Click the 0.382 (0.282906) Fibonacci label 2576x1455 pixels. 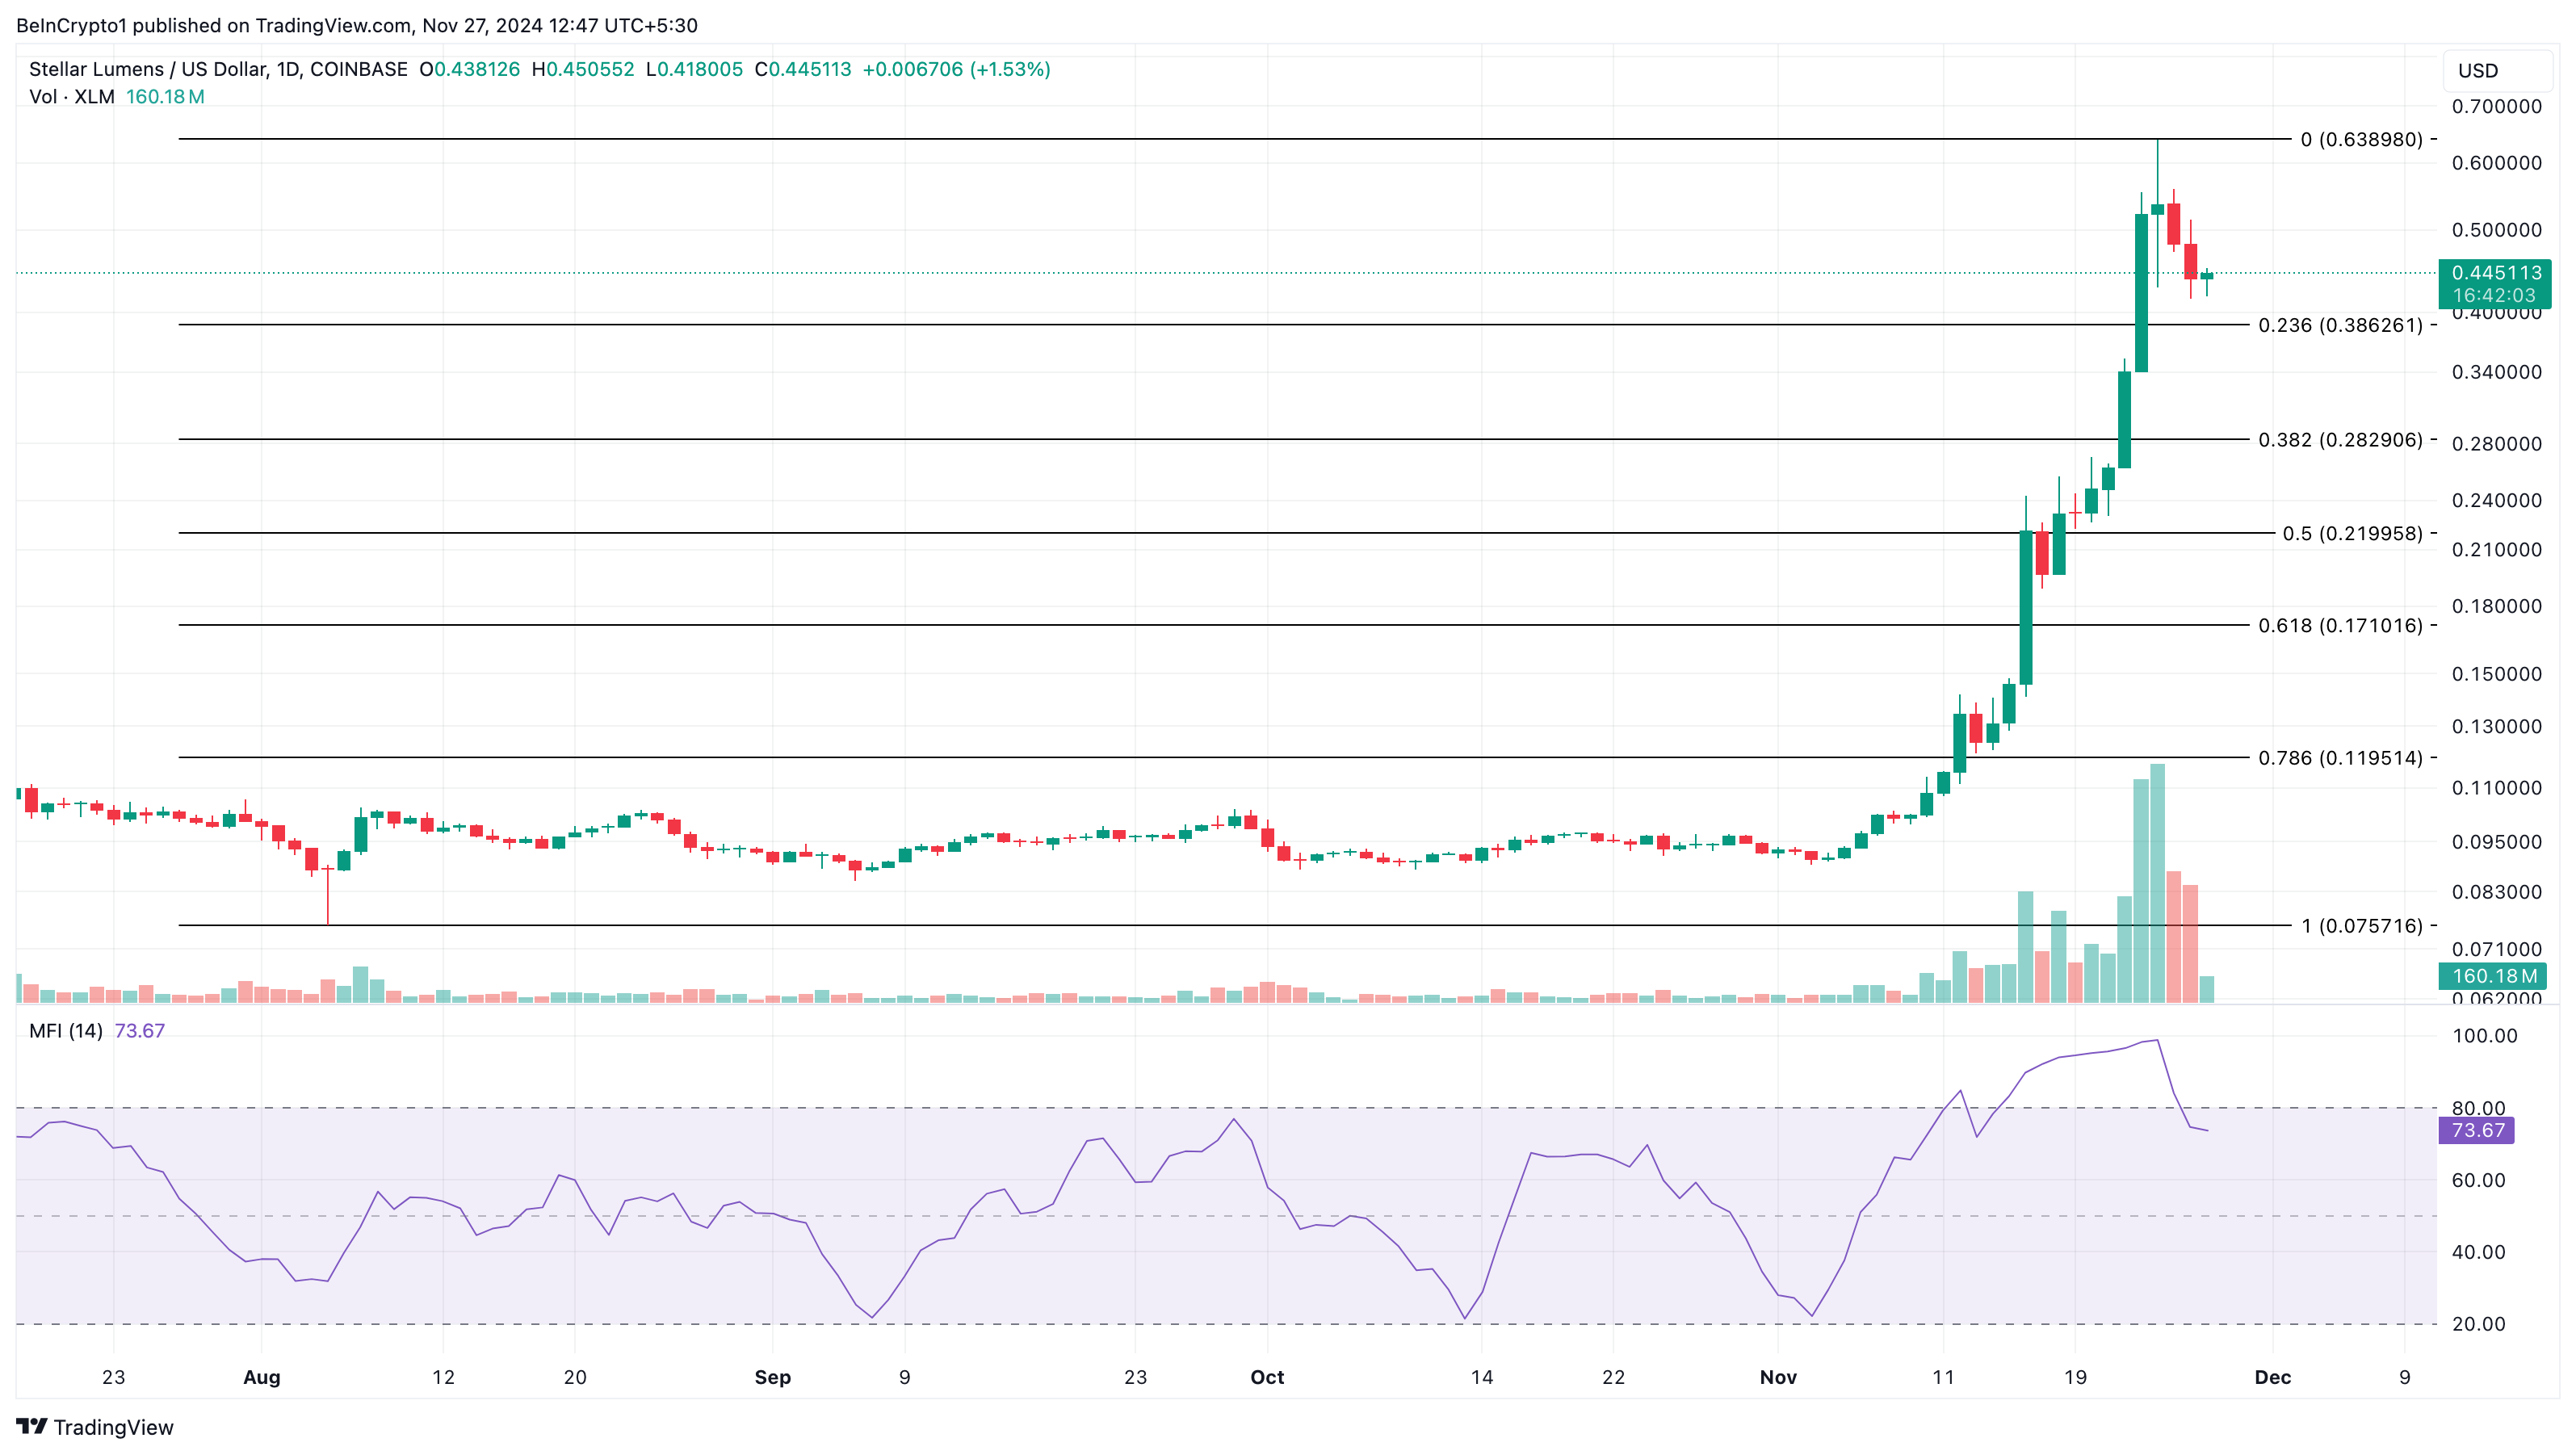pyautogui.click(x=2340, y=440)
